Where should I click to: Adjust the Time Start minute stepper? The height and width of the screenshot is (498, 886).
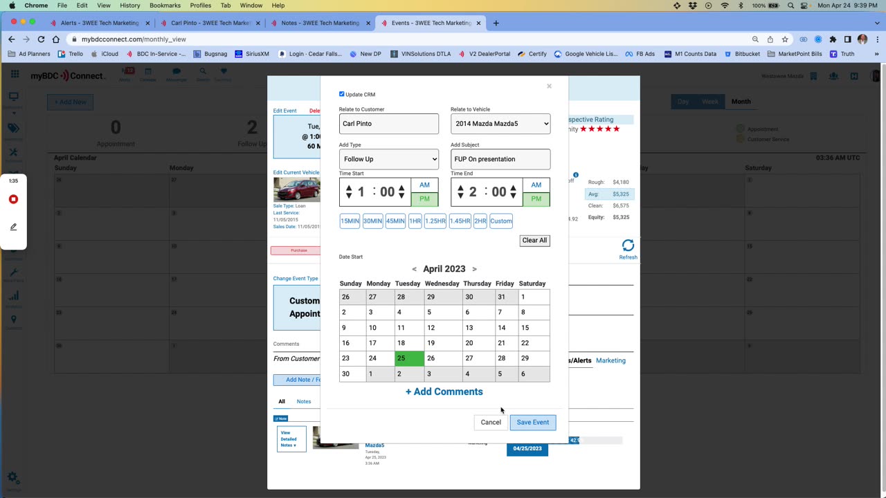[401, 192]
